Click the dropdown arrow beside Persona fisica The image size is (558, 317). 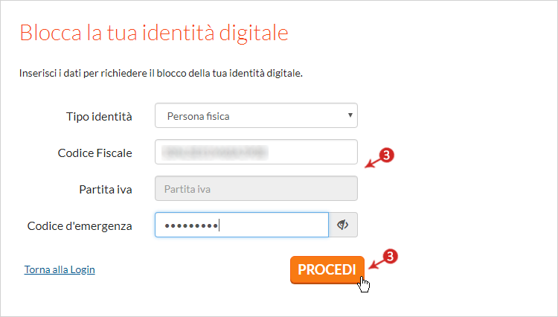(x=350, y=115)
